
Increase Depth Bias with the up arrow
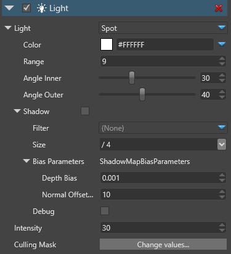222,175
